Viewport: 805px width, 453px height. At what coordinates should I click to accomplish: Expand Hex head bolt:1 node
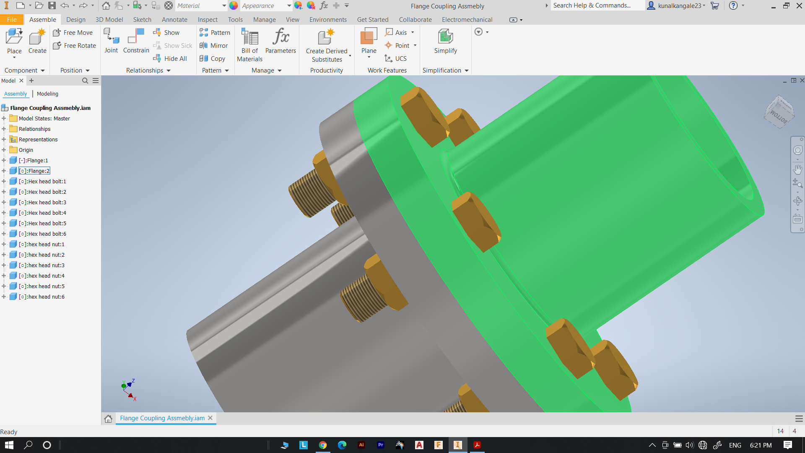tap(4, 181)
